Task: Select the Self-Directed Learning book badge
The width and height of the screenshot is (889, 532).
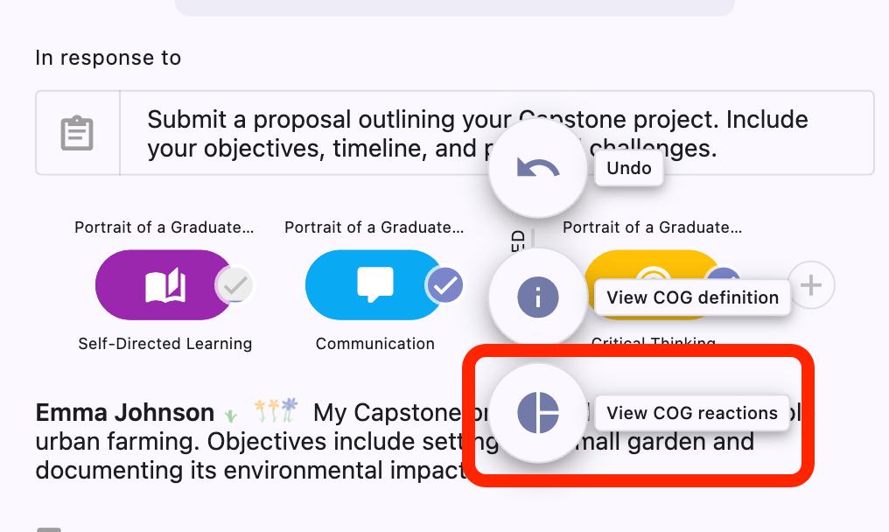Action: point(164,284)
